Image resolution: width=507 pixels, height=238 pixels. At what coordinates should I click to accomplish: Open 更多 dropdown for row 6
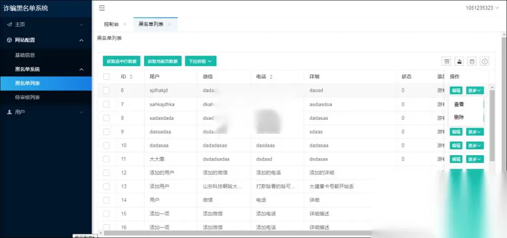475,90
